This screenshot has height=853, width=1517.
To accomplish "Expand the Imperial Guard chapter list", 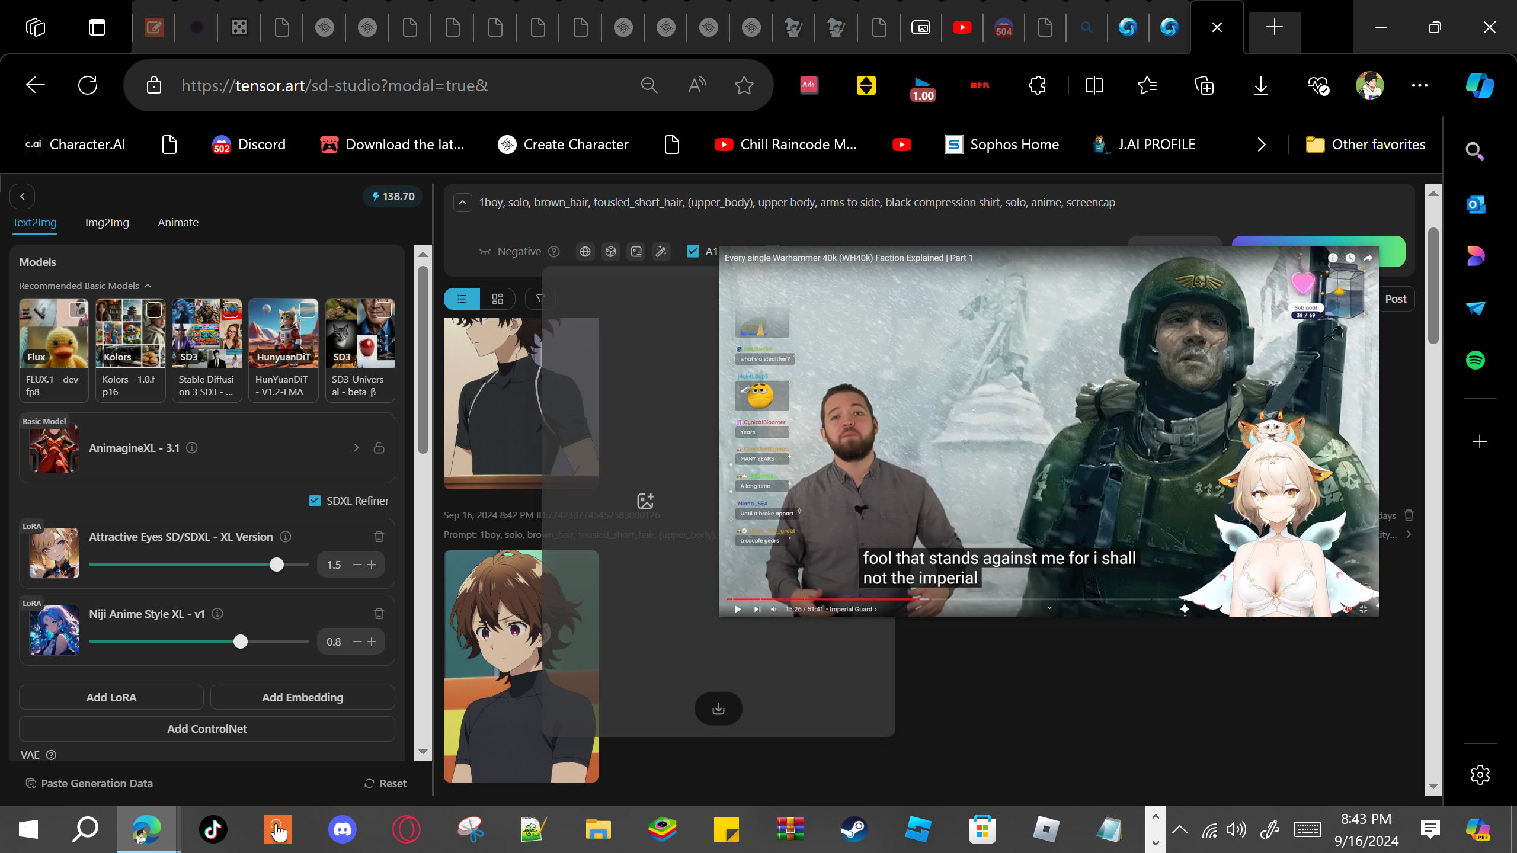I will (853, 609).
